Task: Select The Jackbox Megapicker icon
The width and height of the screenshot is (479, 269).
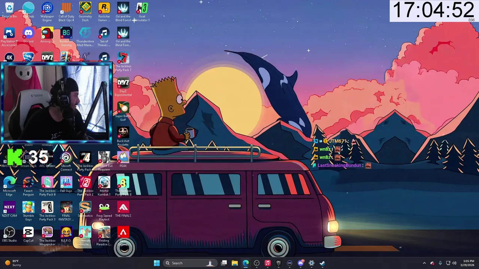Action: [47, 236]
